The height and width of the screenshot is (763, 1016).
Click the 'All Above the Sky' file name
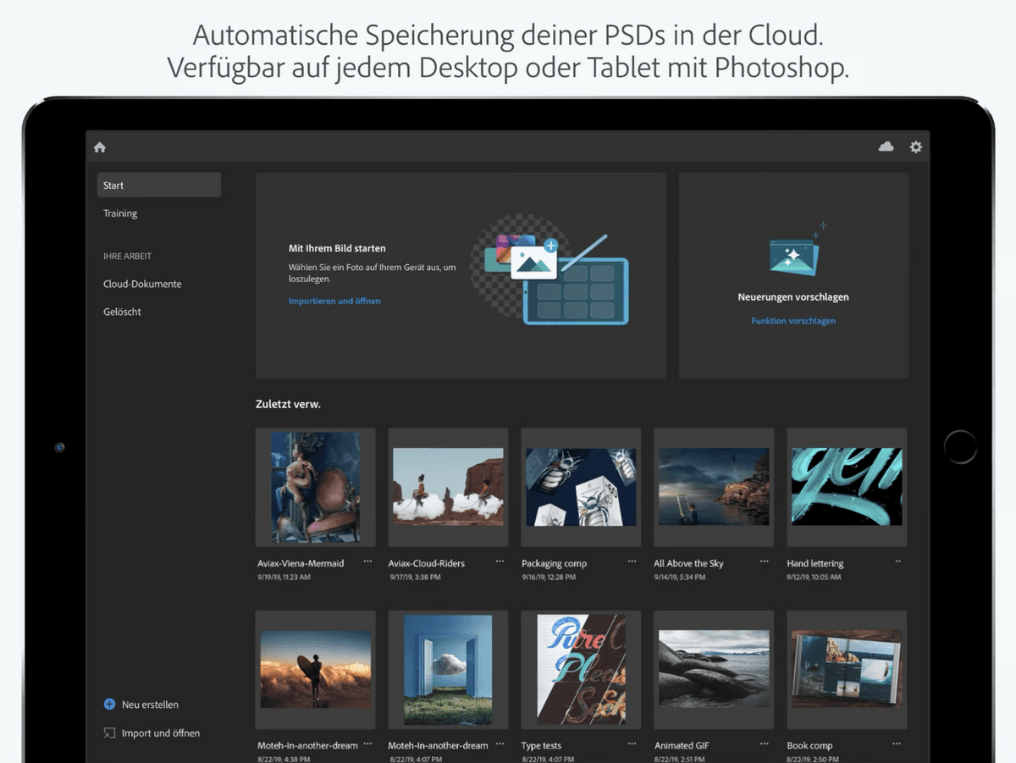[688, 563]
